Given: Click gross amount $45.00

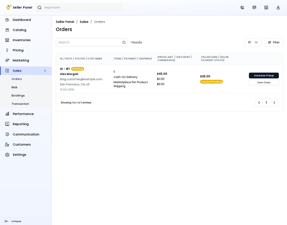Looking at the screenshot, I should [162, 74].
